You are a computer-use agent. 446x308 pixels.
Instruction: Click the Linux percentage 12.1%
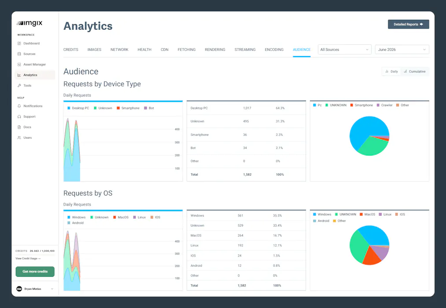(x=277, y=245)
